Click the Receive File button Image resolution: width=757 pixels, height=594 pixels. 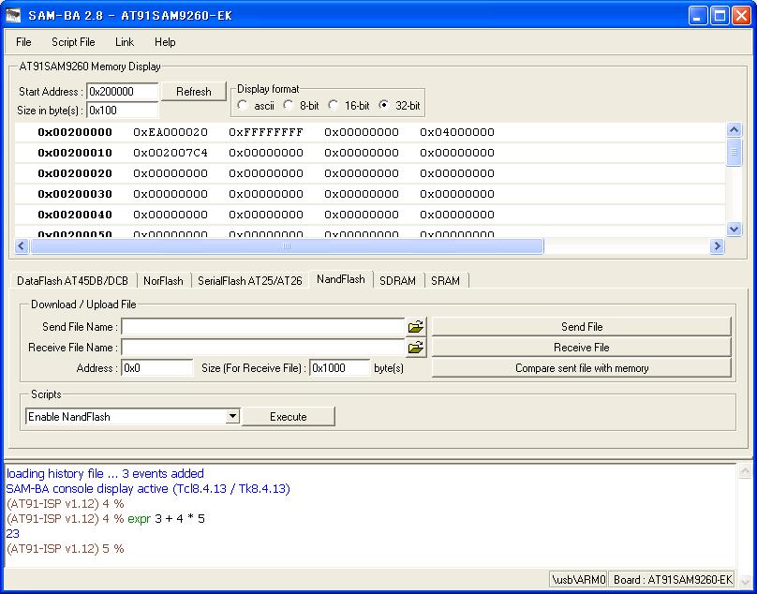582,348
